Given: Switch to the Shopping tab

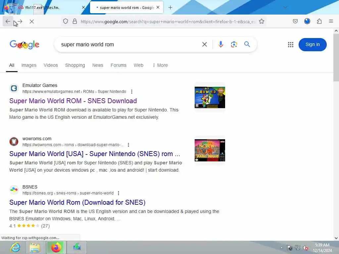Looking at the screenshot, I should 75,65.
